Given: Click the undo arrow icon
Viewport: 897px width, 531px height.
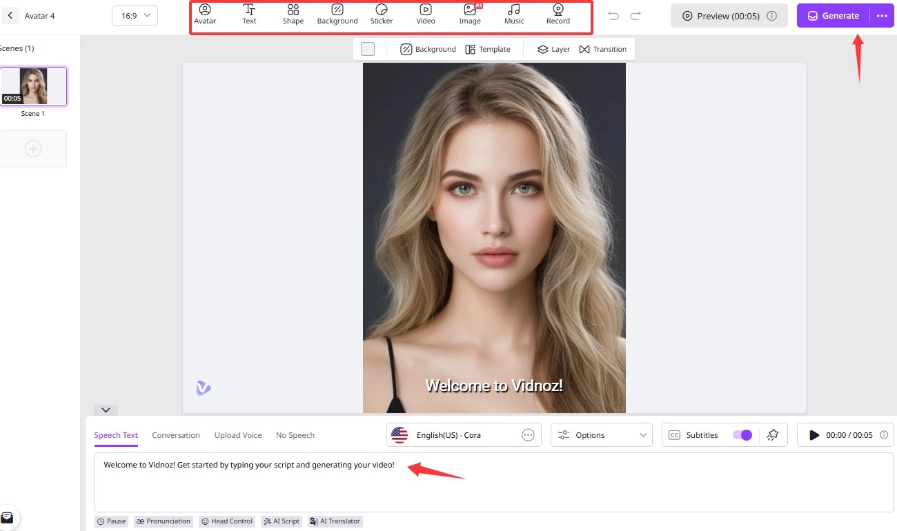Looking at the screenshot, I should (613, 16).
